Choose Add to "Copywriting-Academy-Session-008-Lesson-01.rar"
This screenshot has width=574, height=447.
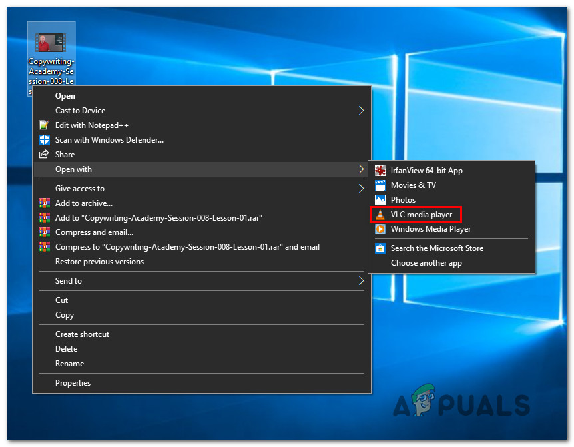pyautogui.click(x=202, y=217)
